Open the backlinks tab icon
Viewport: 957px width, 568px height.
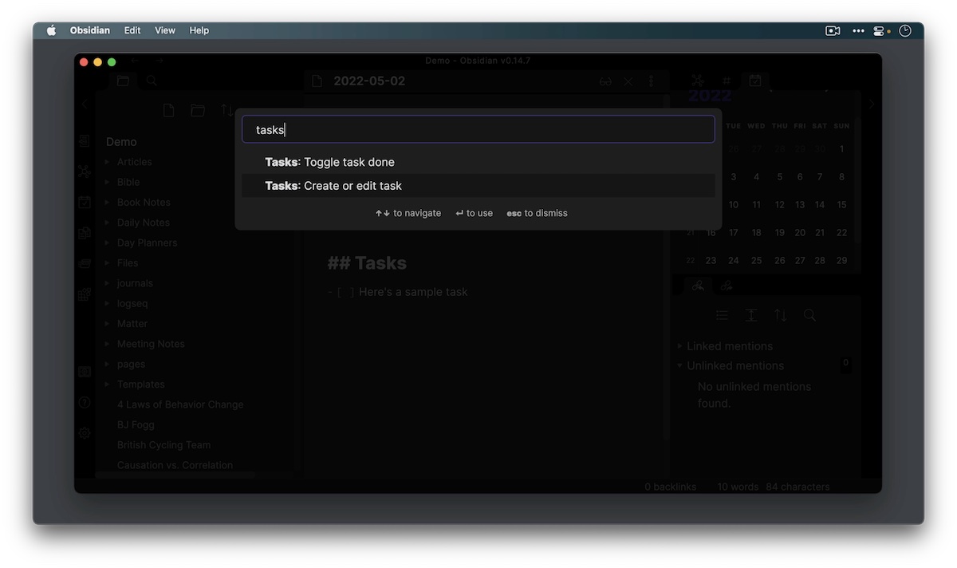pyautogui.click(x=698, y=285)
